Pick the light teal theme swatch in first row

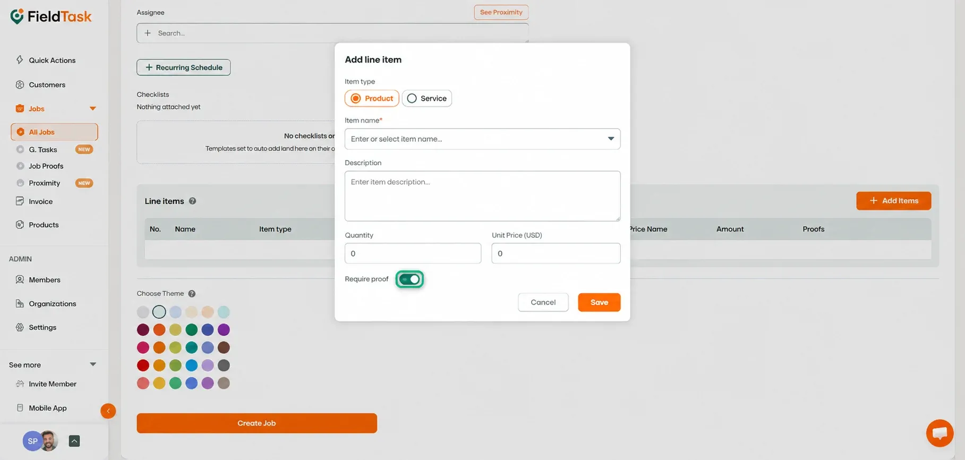pyautogui.click(x=224, y=312)
